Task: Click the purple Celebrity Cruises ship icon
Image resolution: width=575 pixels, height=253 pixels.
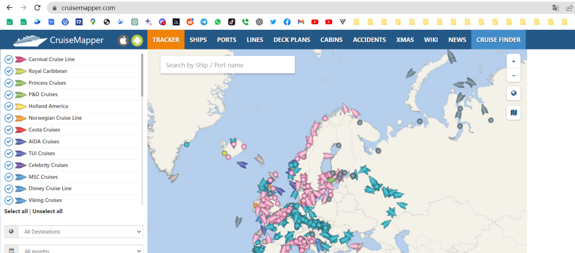Action: 21,165
